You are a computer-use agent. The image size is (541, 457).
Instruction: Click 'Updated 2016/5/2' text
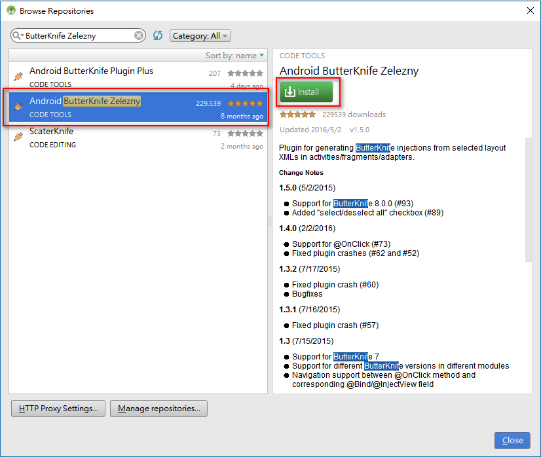(310, 130)
